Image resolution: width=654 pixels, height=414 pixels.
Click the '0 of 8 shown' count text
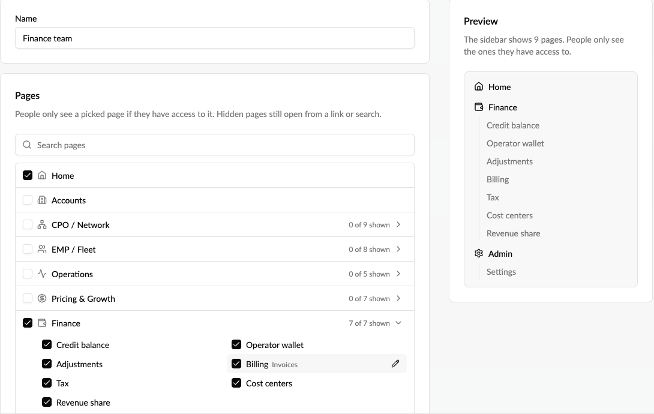pos(369,250)
